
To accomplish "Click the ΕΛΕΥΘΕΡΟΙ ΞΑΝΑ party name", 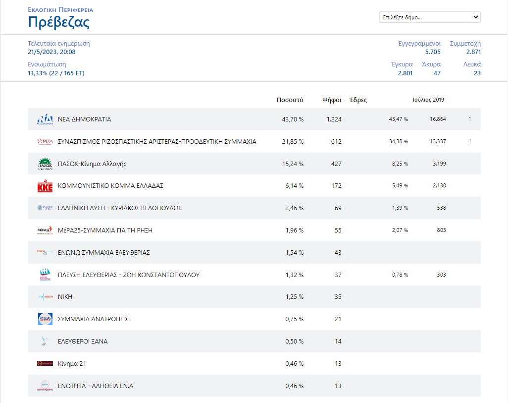I will 83,342.
